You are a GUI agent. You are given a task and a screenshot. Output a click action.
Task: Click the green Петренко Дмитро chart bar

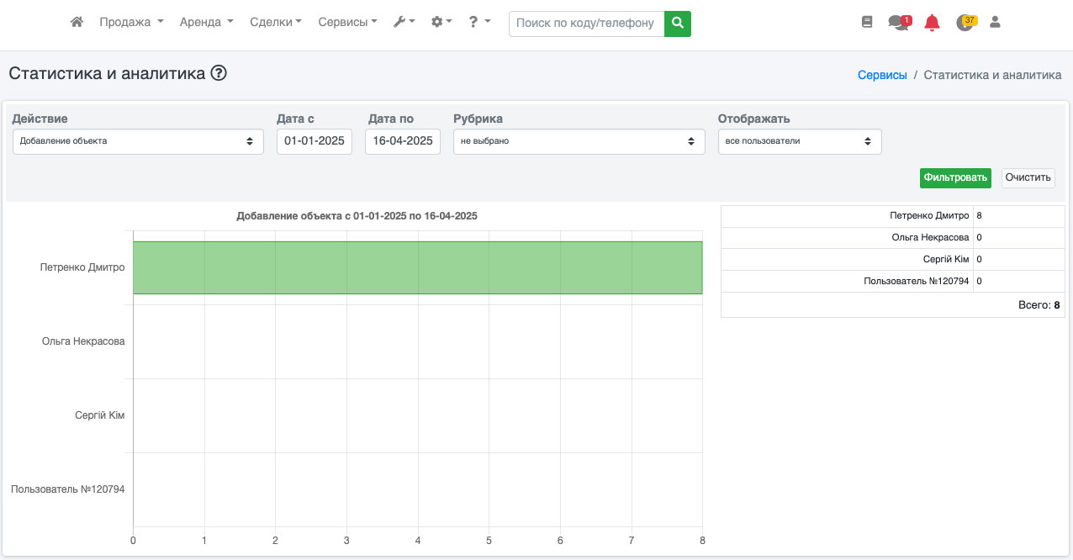(417, 267)
